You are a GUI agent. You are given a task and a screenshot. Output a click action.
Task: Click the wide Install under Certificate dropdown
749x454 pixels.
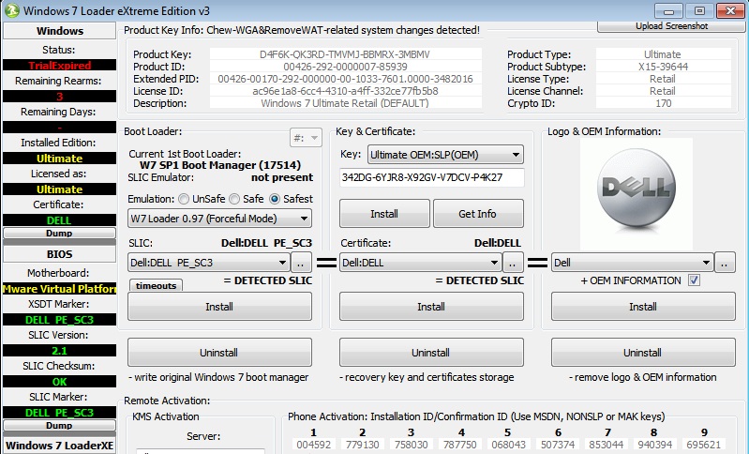pos(431,307)
